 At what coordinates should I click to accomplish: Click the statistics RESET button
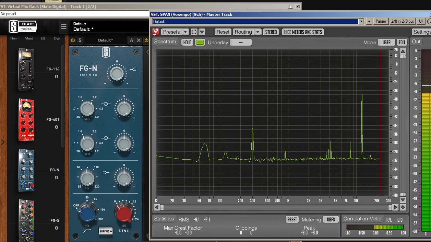click(292, 220)
